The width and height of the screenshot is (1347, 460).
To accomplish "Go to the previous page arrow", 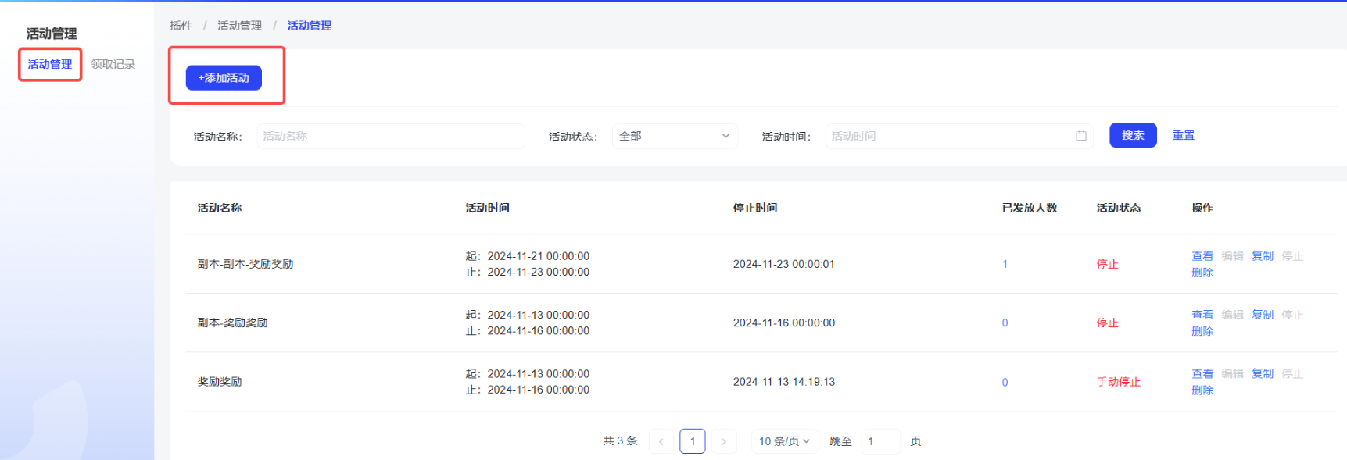I will (661, 441).
